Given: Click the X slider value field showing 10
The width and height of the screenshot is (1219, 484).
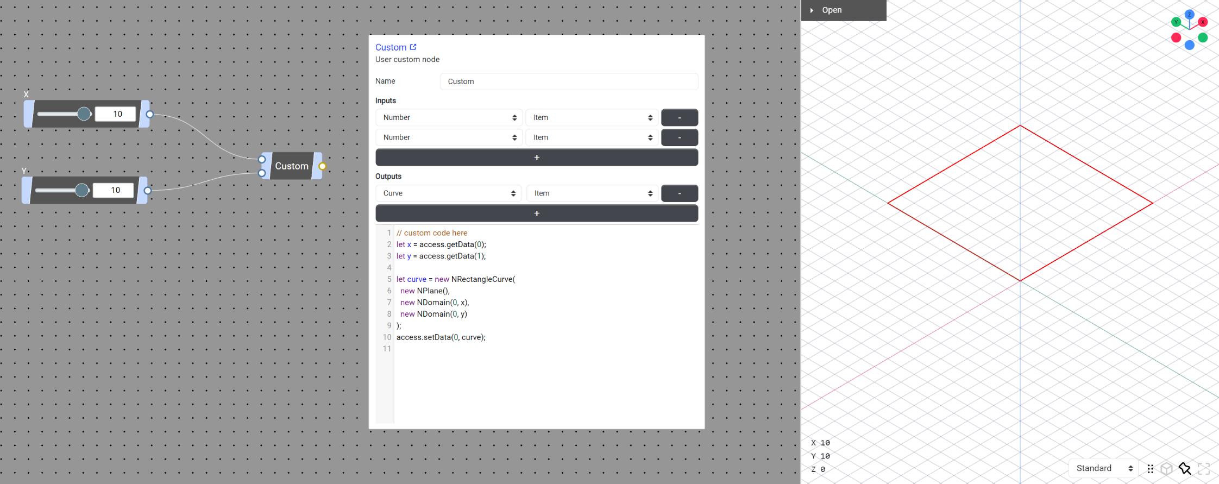Looking at the screenshot, I should (x=116, y=114).
